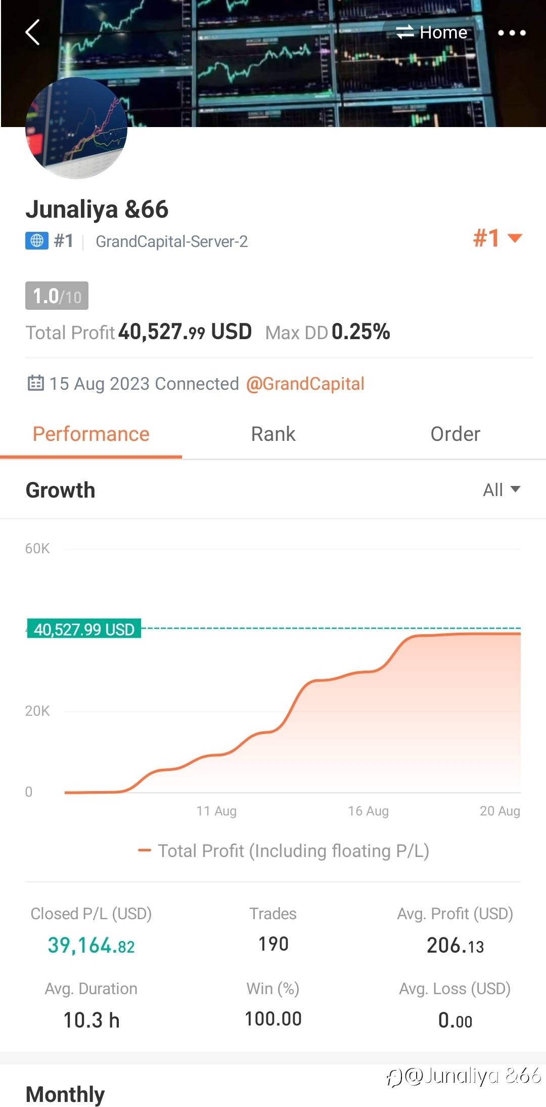The image size is (546, 1107).
Task: Tap the GrandCapital-Server-2 server name
Action: pos(172,241)
